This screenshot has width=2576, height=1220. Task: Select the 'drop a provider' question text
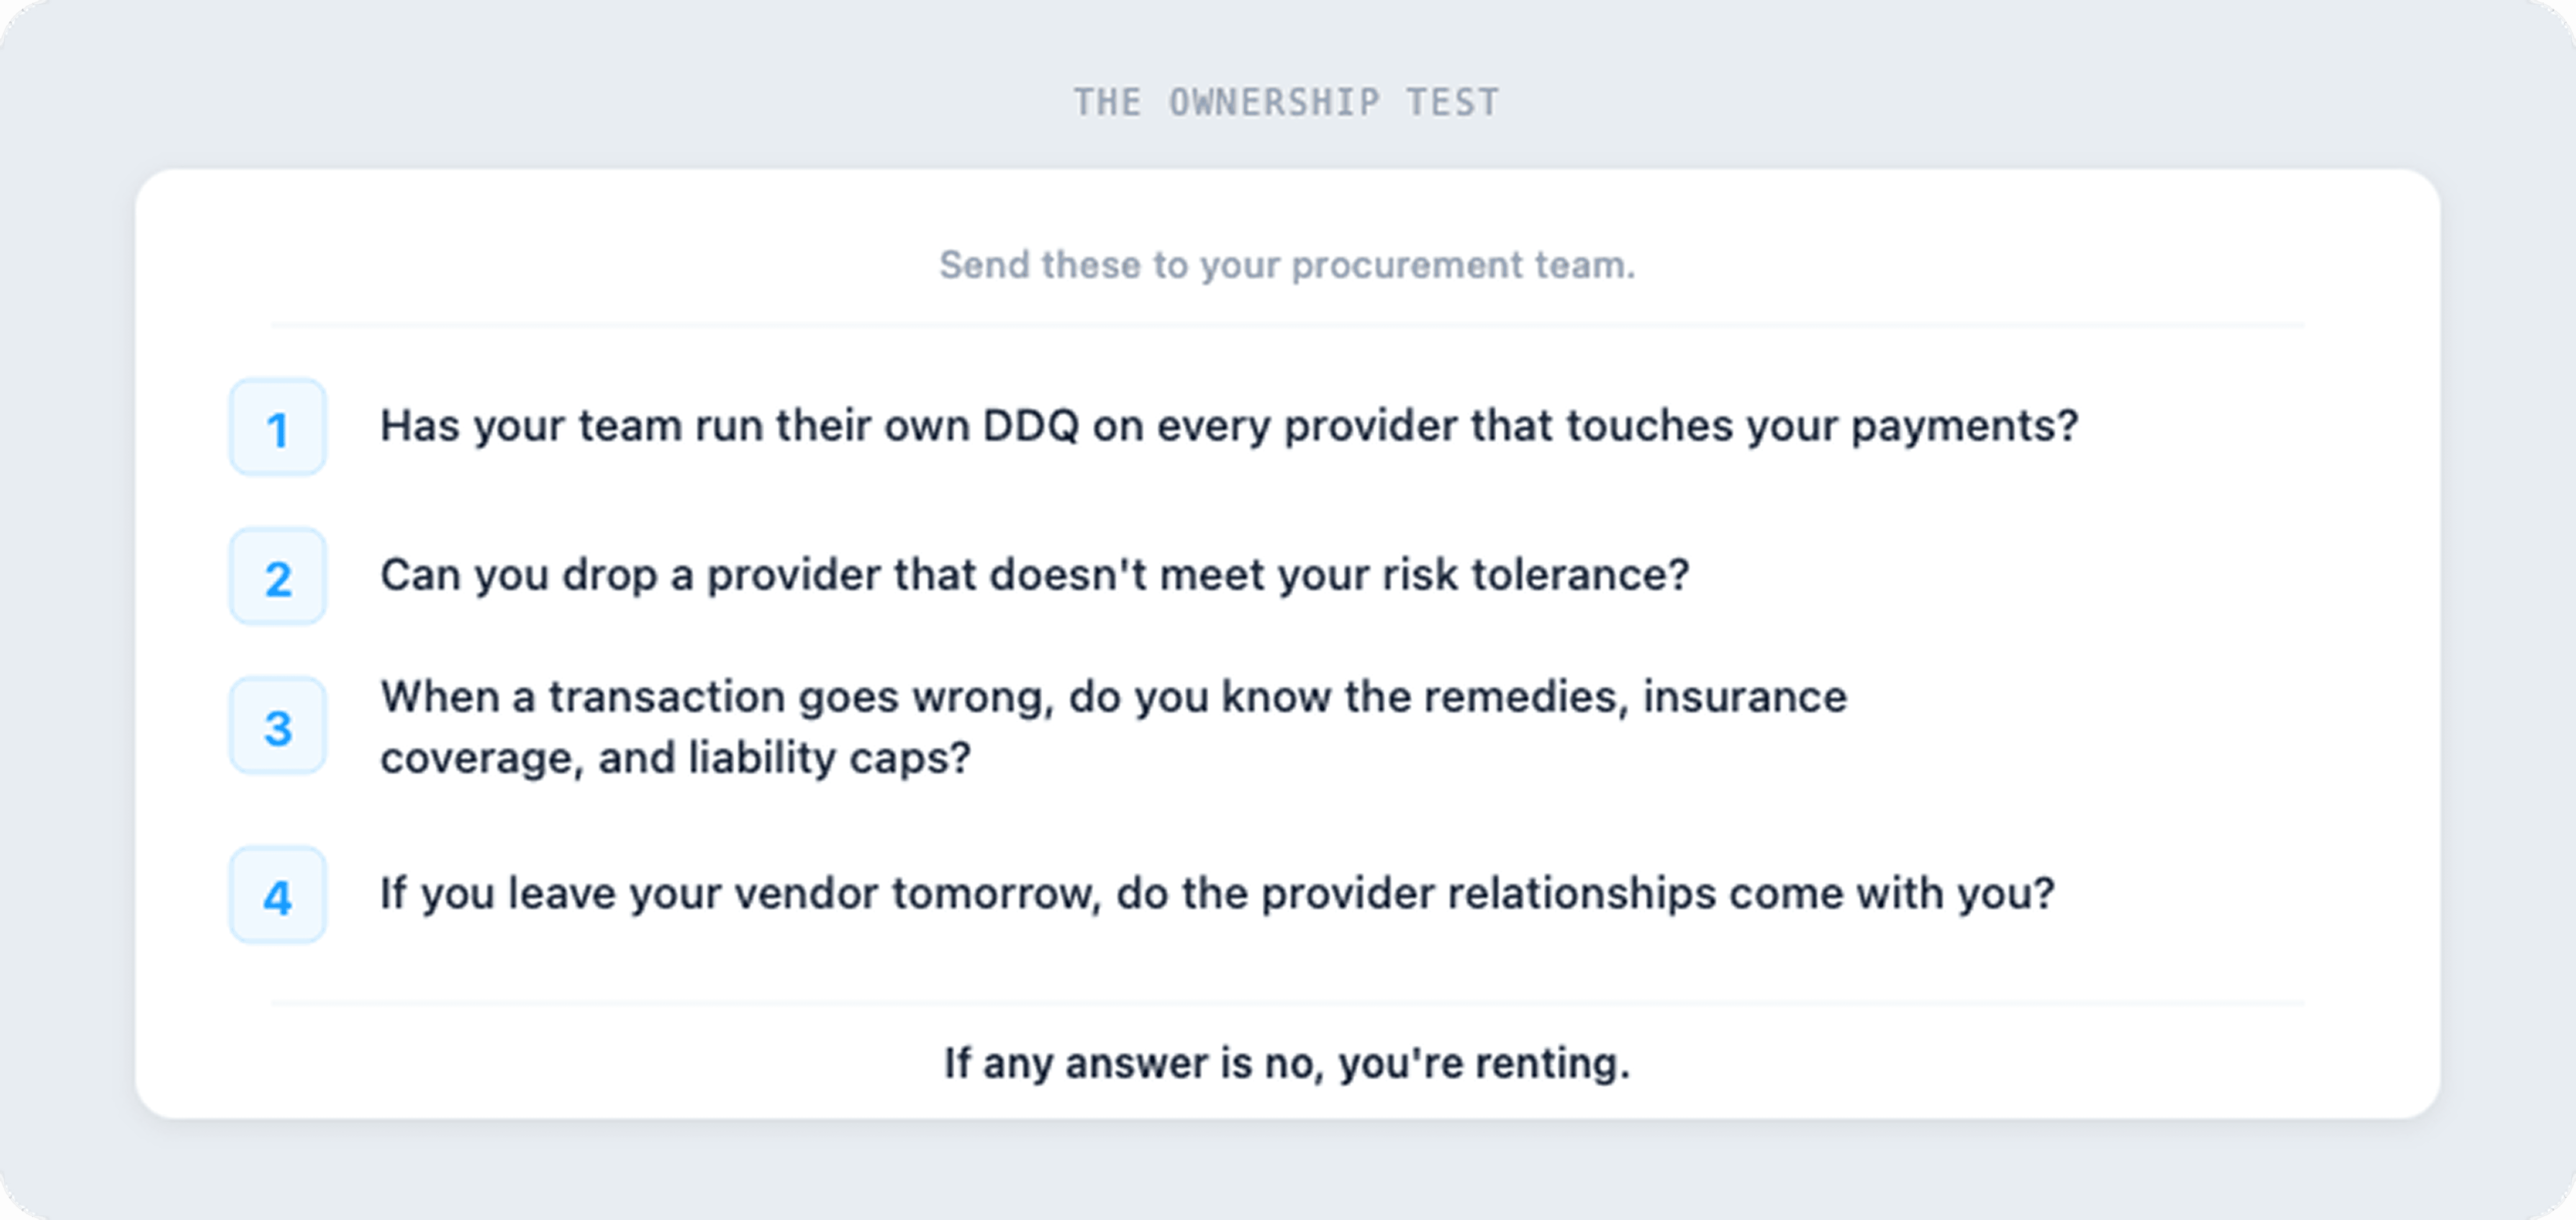pyautogui.click(x=1034, y=575)
